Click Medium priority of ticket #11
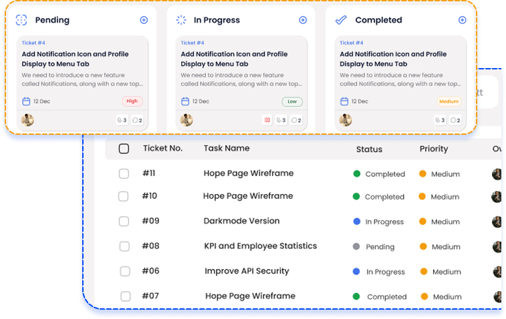 (x=440, y=174)
